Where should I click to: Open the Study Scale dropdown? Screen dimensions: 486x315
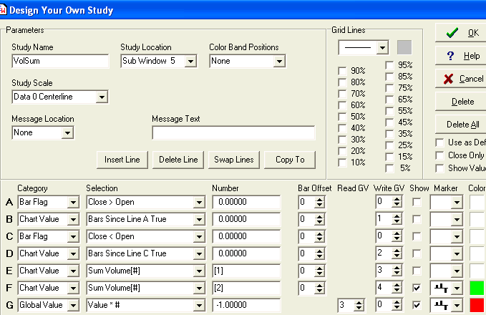point(101,97)
